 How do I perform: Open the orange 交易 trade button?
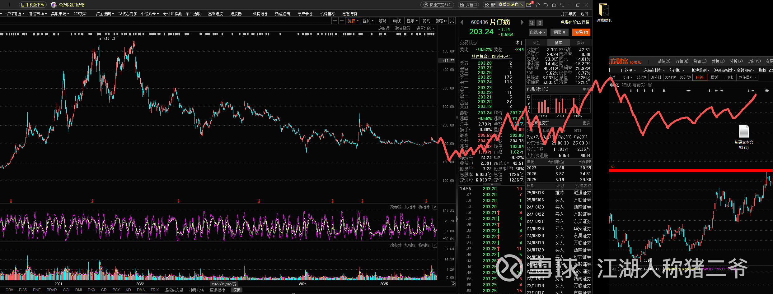pos(581,32)
